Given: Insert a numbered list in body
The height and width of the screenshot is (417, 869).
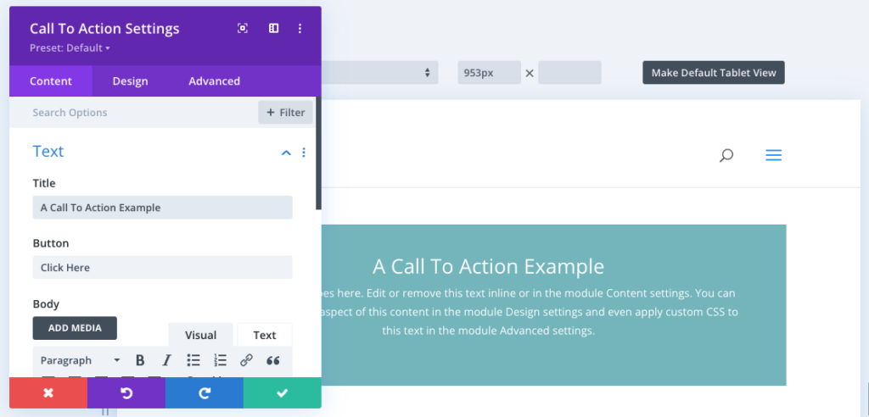Looking at the screenshot, I should coord(220,360).
